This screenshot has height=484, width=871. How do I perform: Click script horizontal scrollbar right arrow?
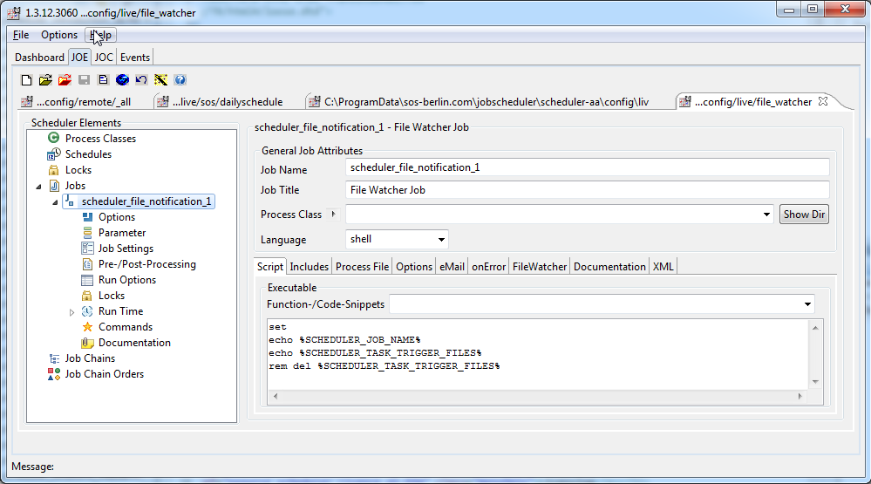[800, 396]
